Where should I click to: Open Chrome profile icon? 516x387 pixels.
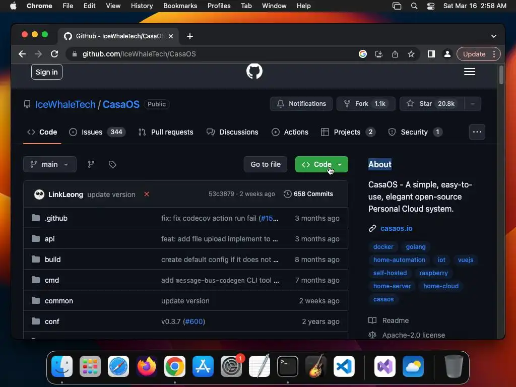(x=447, y=54)
